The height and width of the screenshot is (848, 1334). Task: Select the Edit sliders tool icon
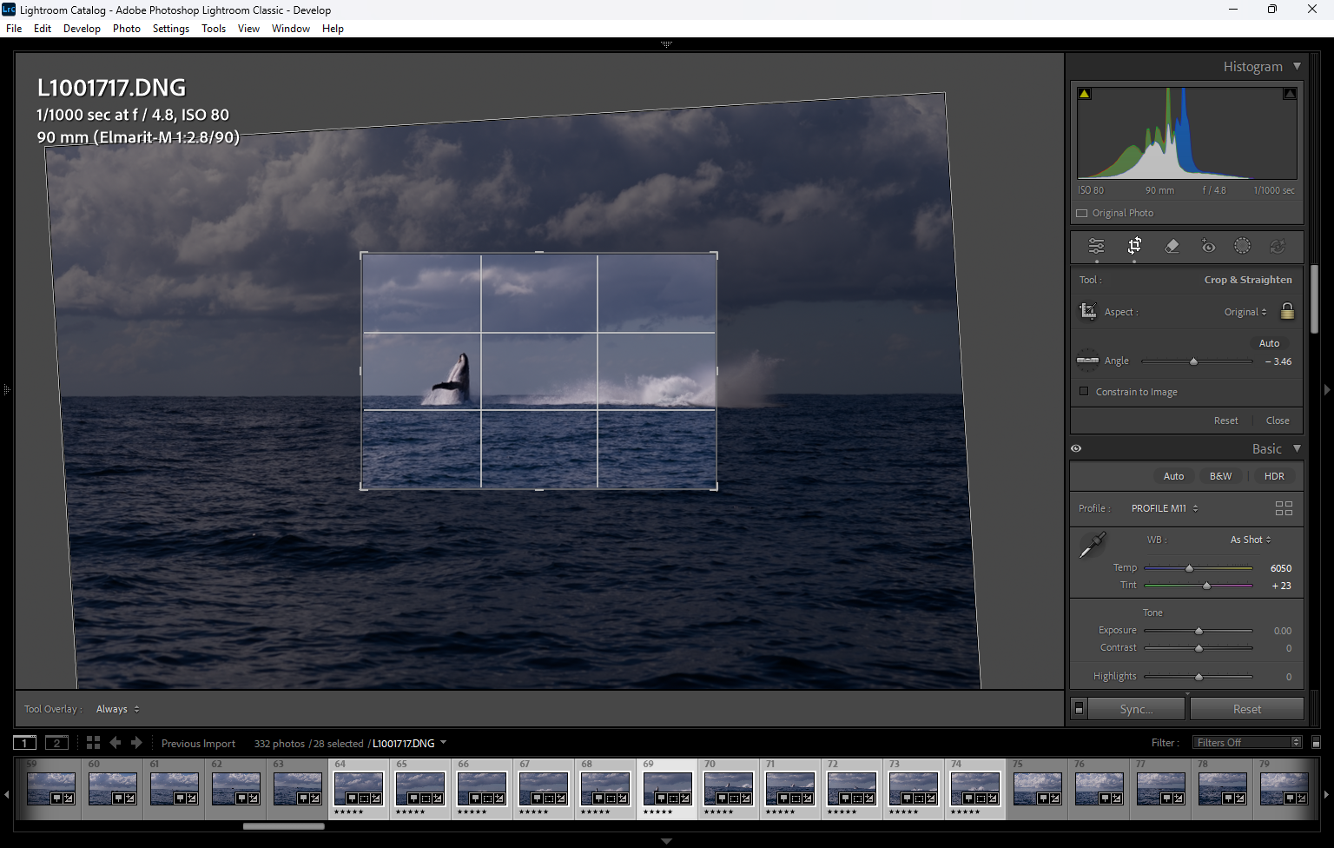point(1096,246)
